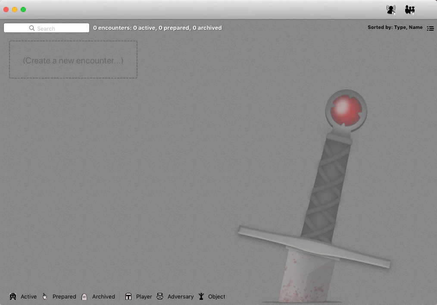Open the sort options list icon

[x=430, y=28]
